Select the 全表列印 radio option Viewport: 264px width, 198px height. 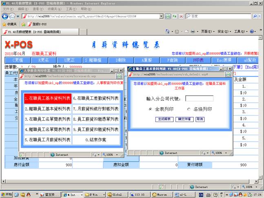151,109
